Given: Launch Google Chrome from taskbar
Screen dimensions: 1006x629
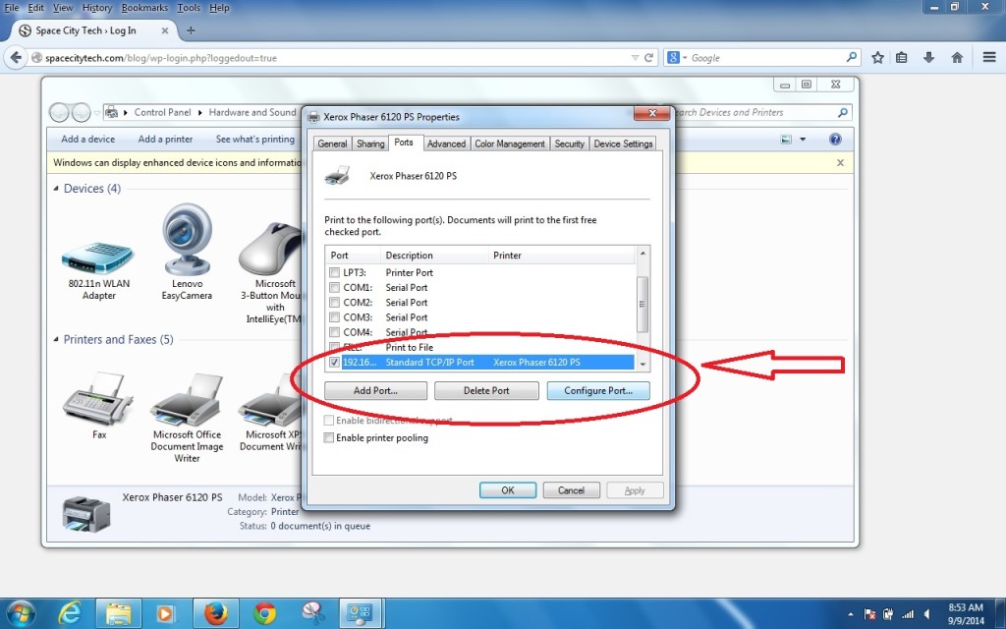Looking at the screenshot, I should click(264, 613).
